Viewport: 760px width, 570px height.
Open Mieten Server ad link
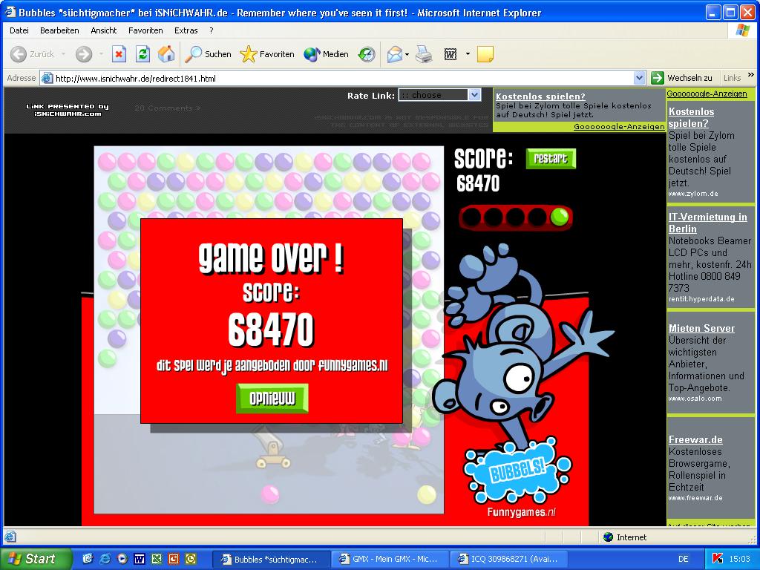pyautogui.click(x=701, y=328)
